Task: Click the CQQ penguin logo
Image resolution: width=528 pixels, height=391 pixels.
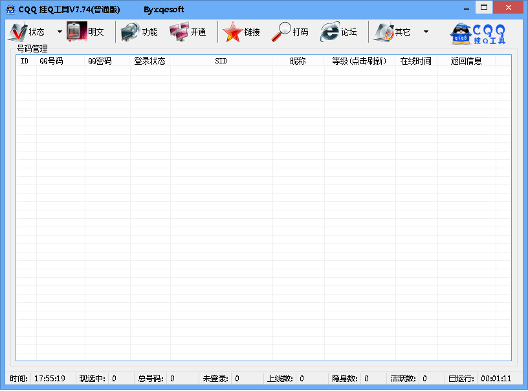Action: 478,34
